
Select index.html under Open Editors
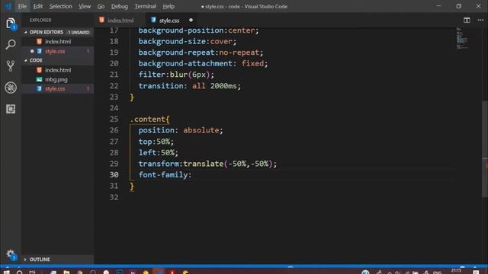tap(58, 42)
